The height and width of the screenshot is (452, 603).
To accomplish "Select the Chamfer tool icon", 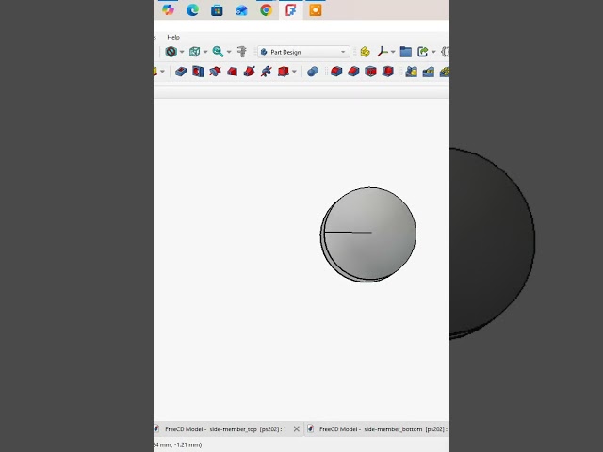I will tap(353, 72).
